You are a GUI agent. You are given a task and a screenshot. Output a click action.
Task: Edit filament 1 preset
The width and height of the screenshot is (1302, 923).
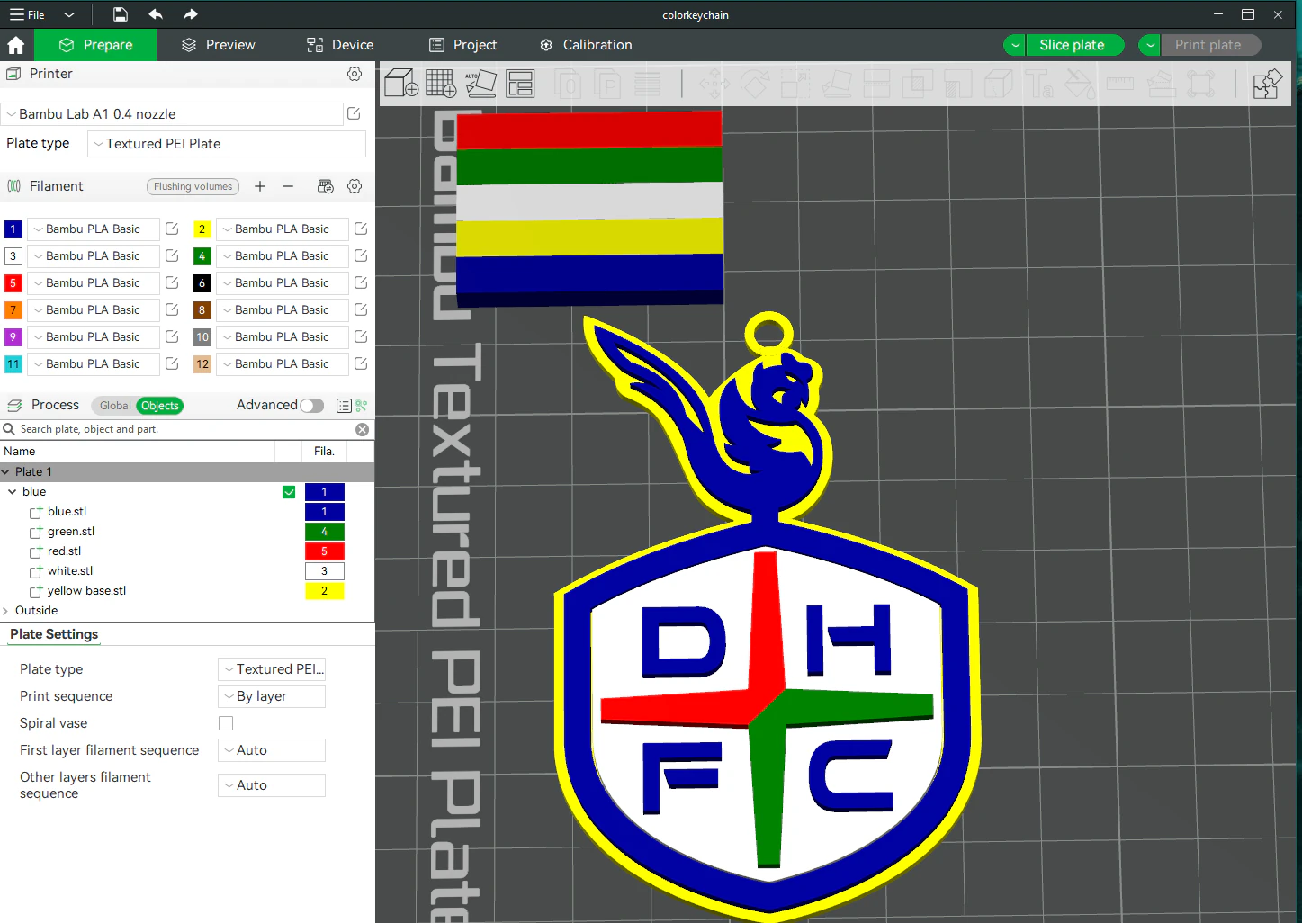click(172, 229)
